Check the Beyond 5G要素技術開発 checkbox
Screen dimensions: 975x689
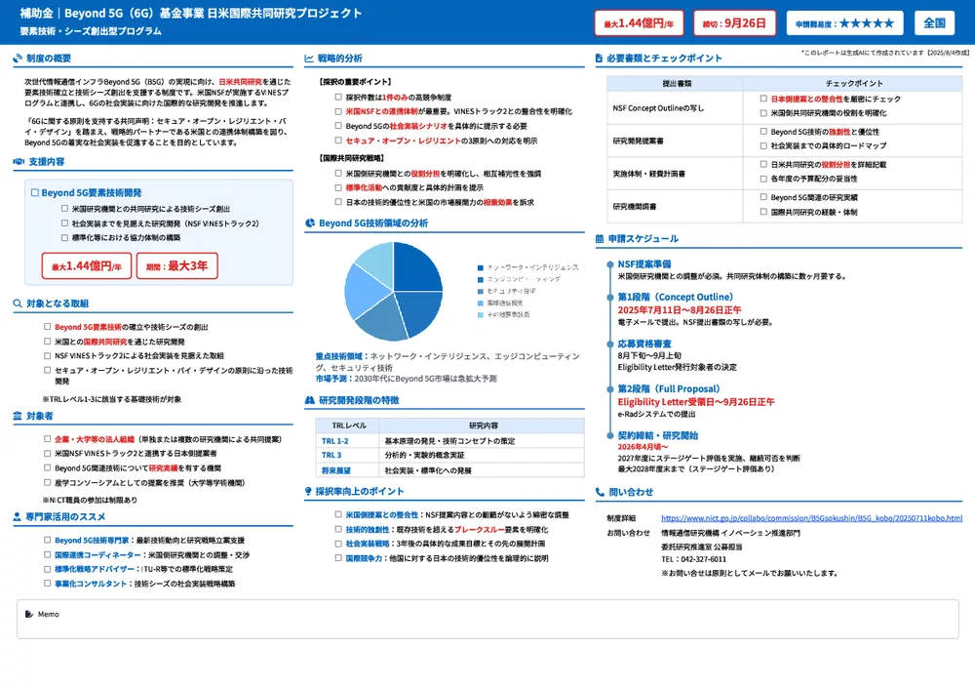click(x=35, y=193)
